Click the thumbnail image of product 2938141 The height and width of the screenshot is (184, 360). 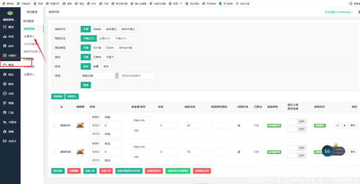pos(80,126)
